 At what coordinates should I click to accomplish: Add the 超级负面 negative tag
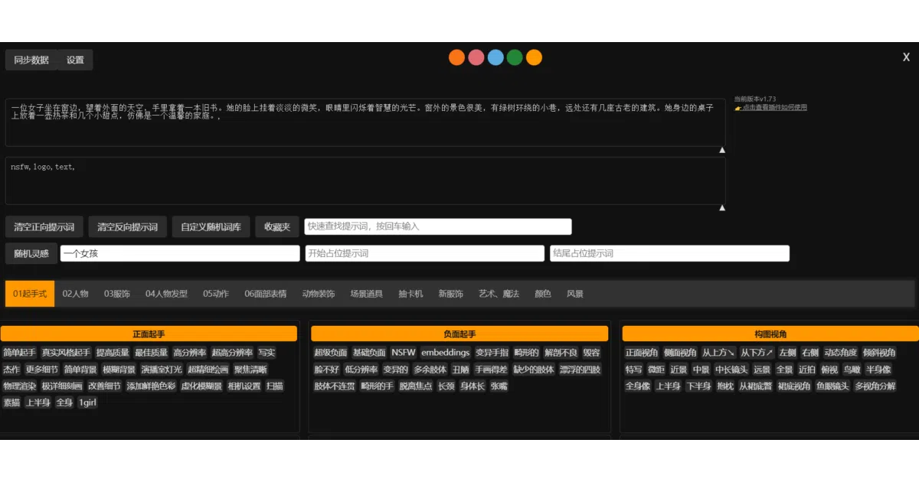[x=330, y=353]
